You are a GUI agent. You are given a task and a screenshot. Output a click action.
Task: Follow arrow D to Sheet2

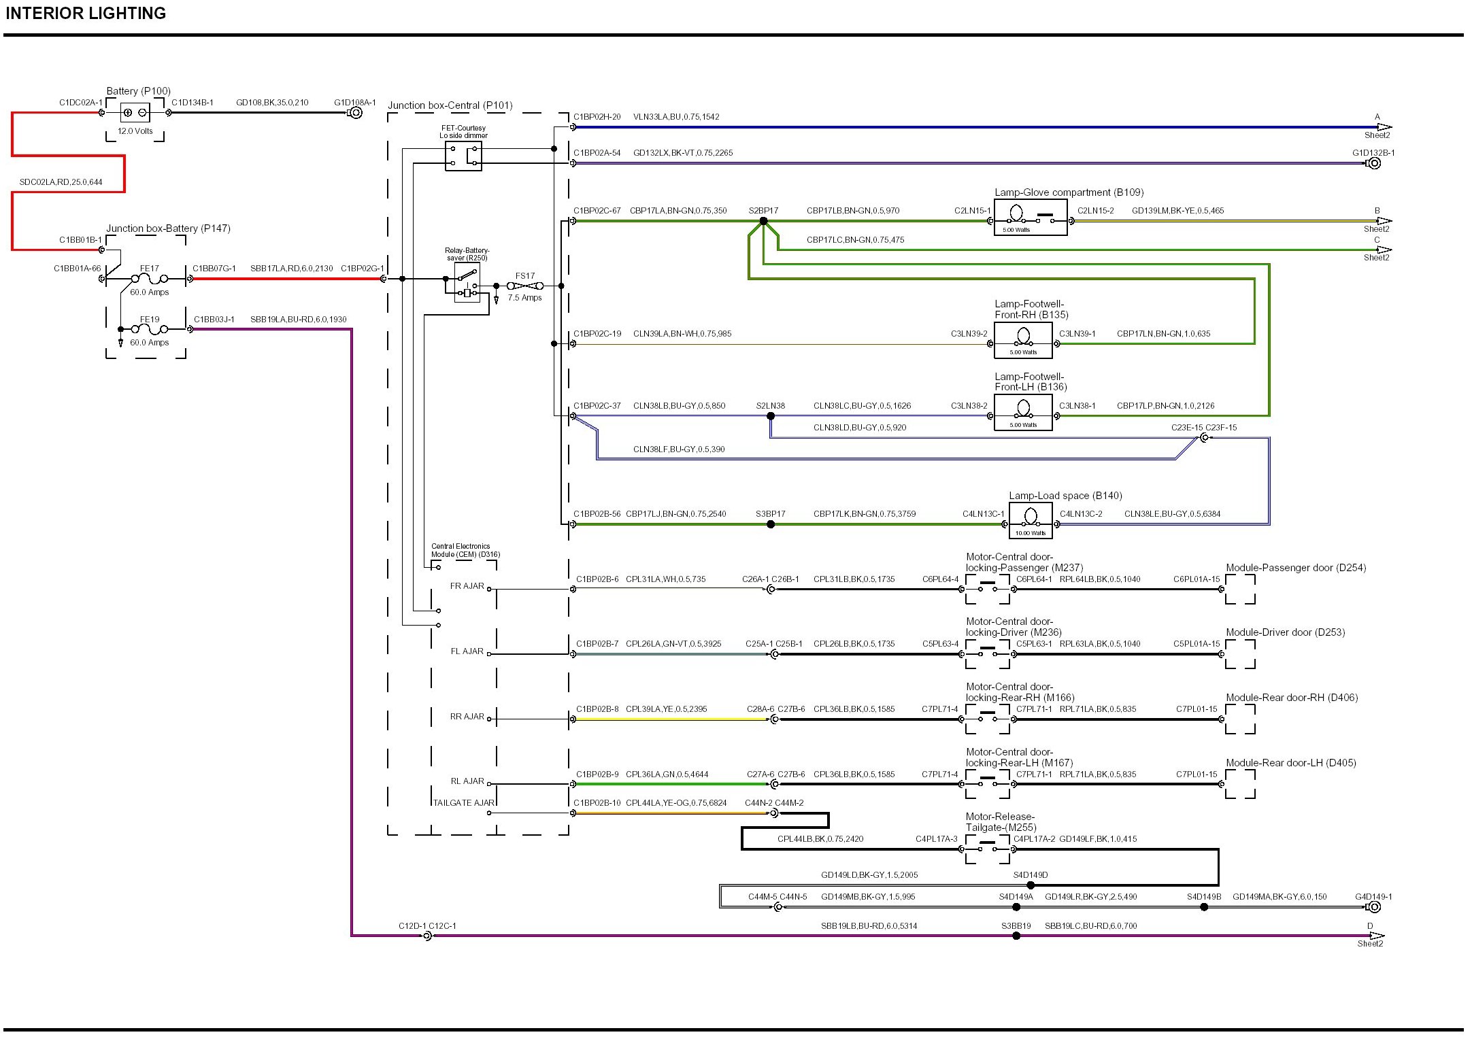click(x=1377, y=936)
